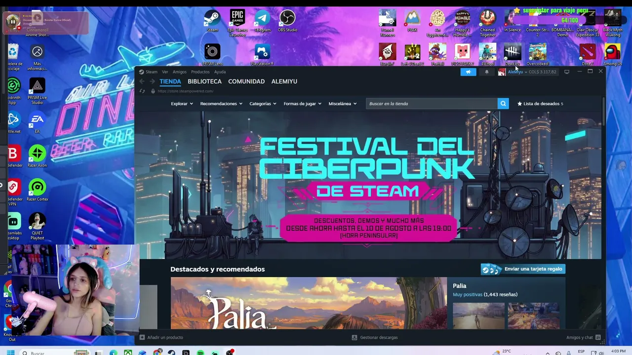Switch to the TIENDA tab

170,81
